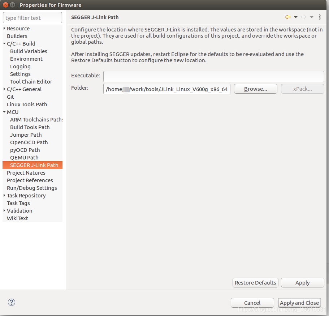
Task: Select the MCU tree label
Action: [13, 112]
